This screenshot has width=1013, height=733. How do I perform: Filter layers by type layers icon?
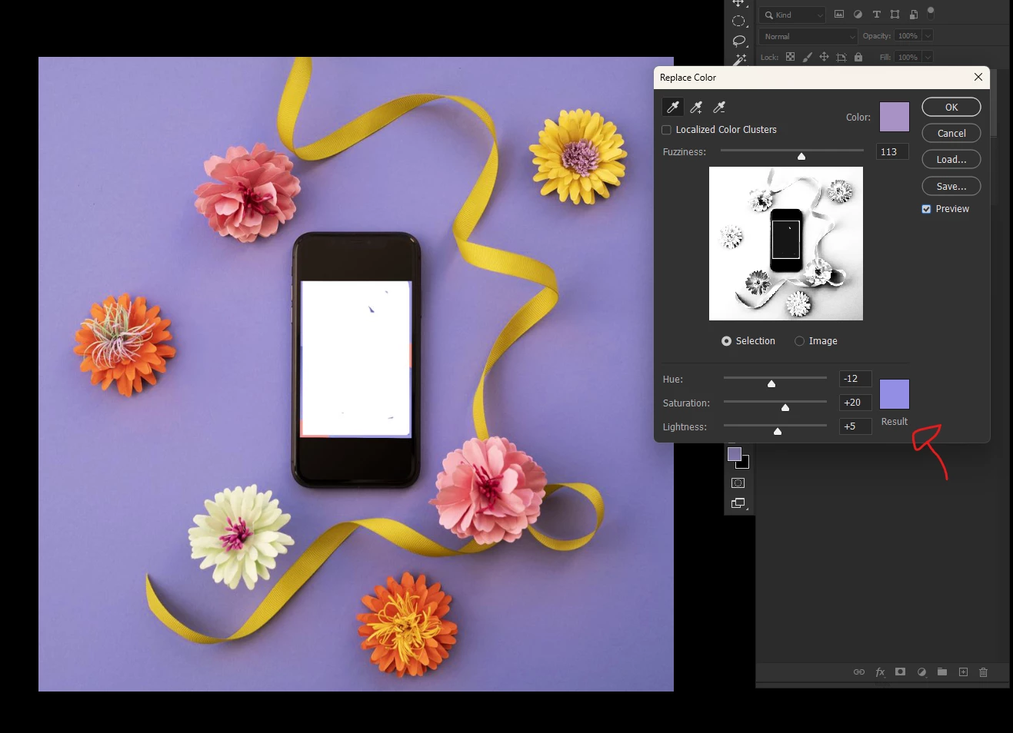[876, 14]
